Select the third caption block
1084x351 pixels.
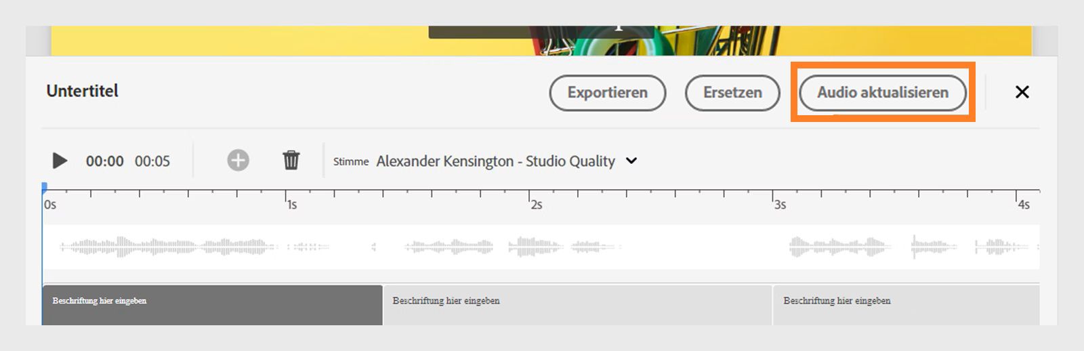pyautogui.click(x=906, y=305)
